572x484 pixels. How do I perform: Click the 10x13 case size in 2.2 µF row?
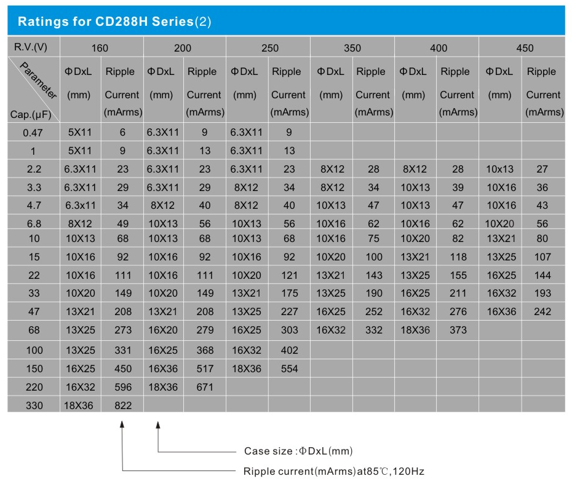point(500,170)
